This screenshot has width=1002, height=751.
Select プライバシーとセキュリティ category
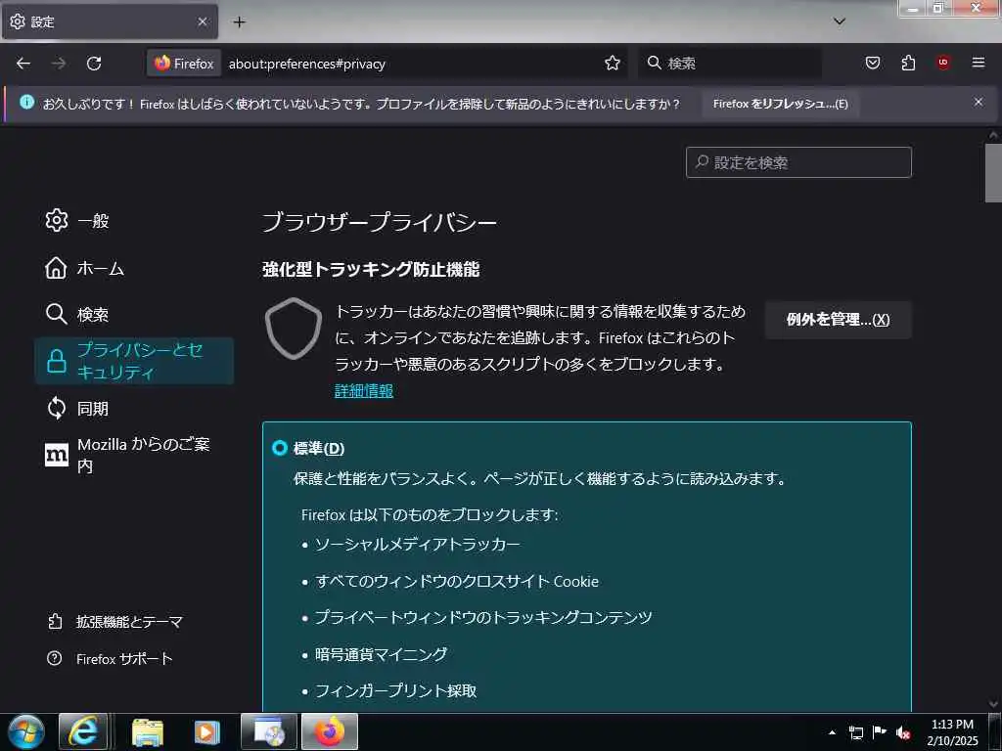pyautogui.click(x=134, y=361)
